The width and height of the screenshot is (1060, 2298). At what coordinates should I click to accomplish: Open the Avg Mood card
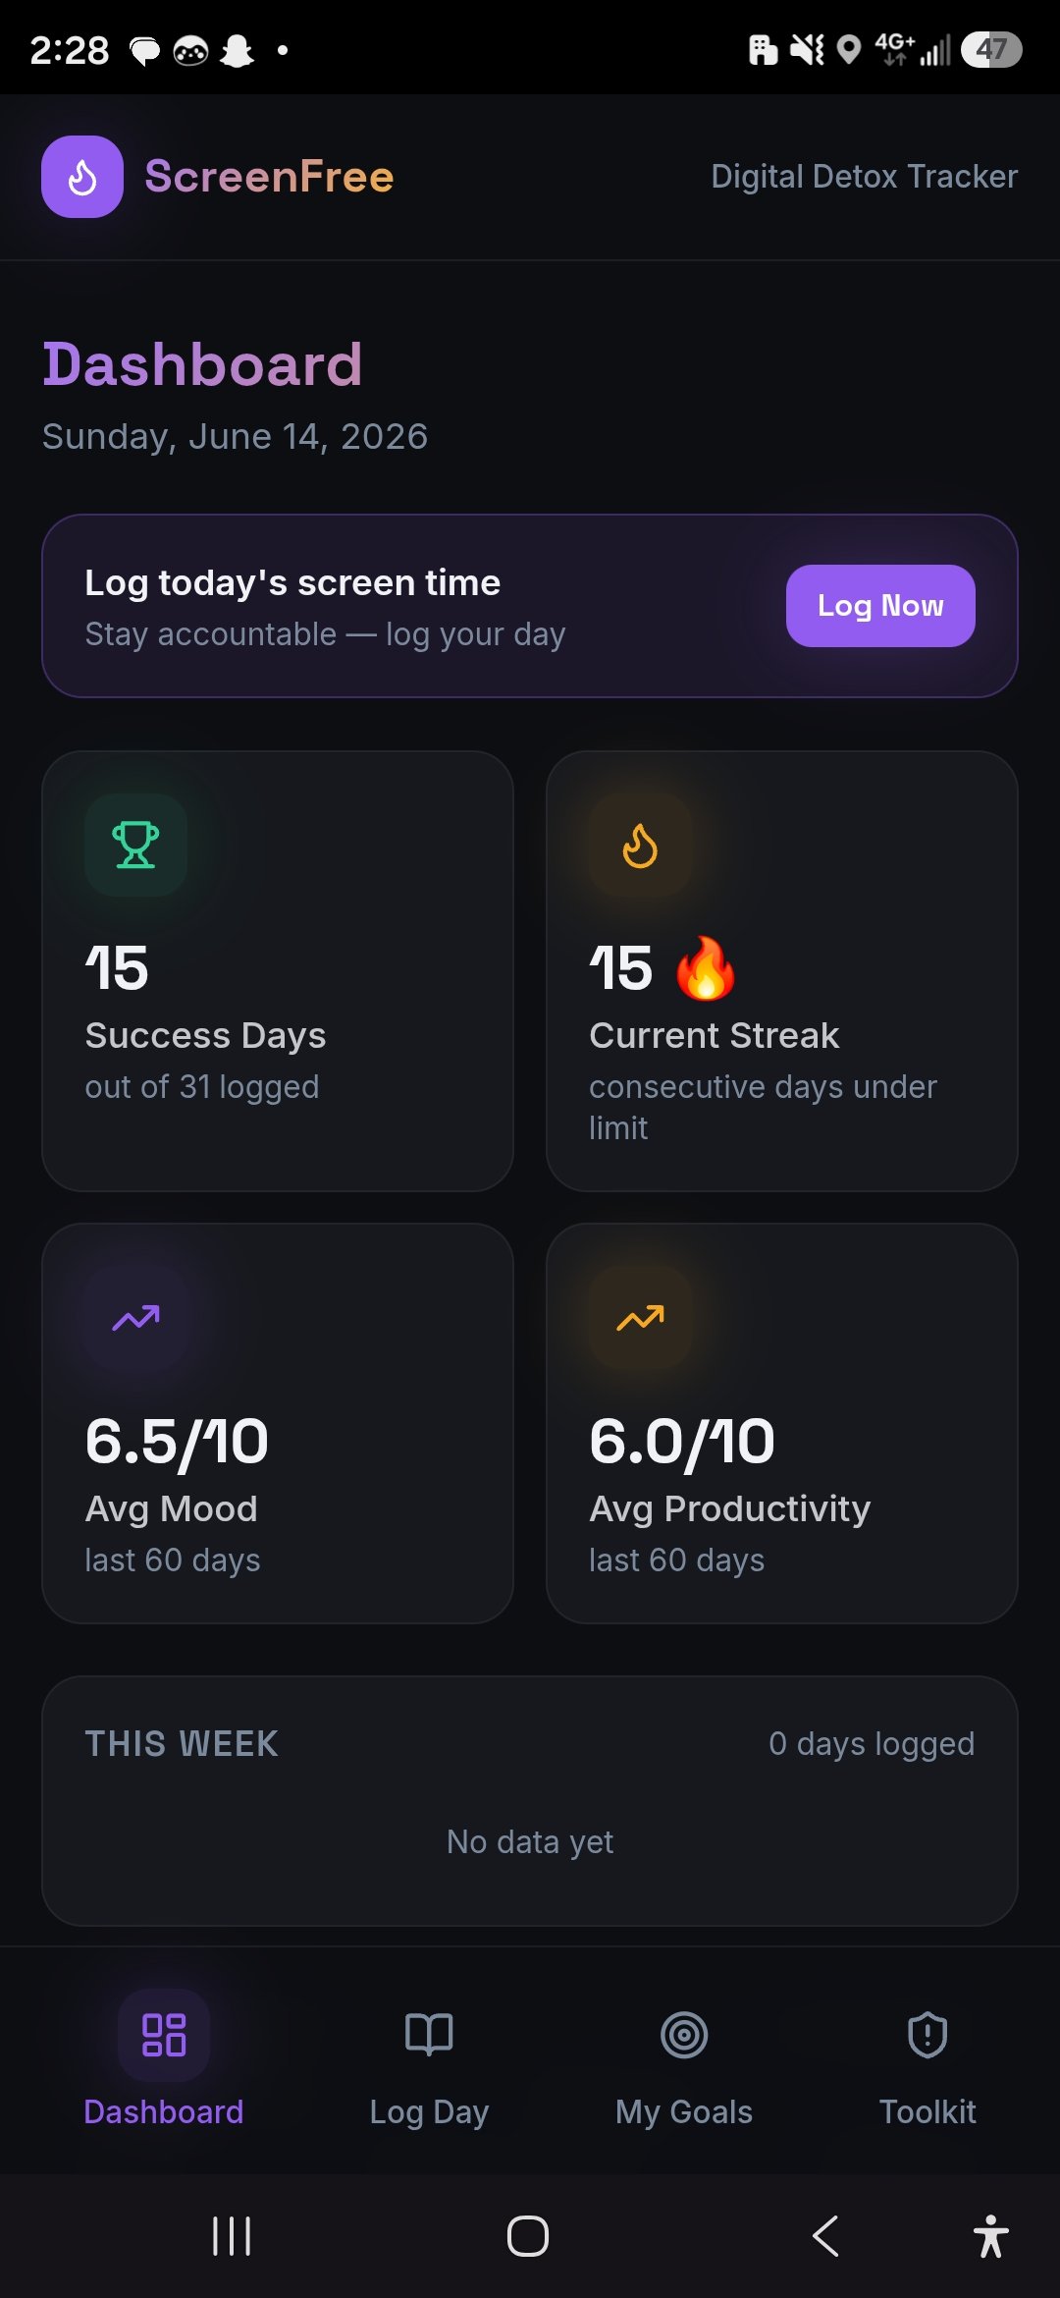pyautogui.click(x=278, y=1423)
